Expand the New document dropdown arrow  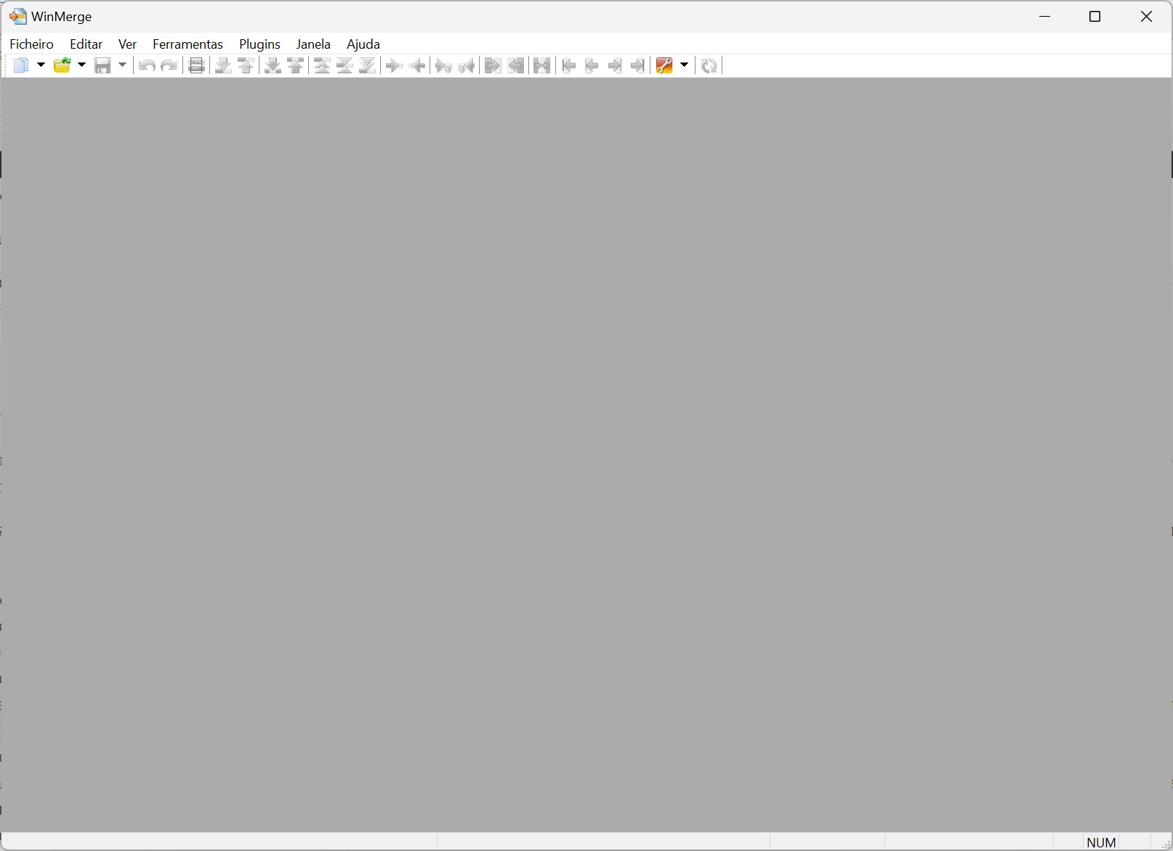(41, 65)
